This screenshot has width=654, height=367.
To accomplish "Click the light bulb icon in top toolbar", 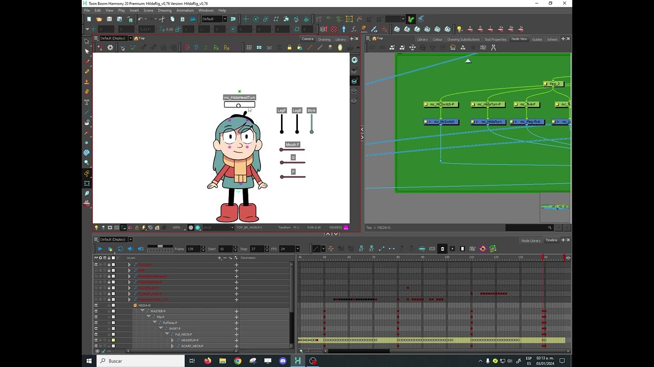I will [x=459, y=29].
